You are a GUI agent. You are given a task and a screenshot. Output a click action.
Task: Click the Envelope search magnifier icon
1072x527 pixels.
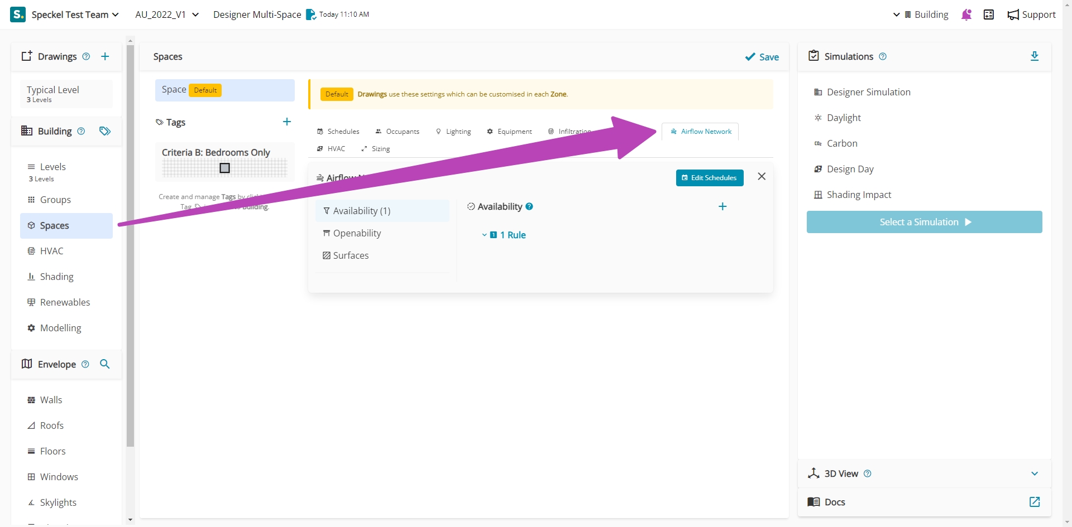coord(104,364)
